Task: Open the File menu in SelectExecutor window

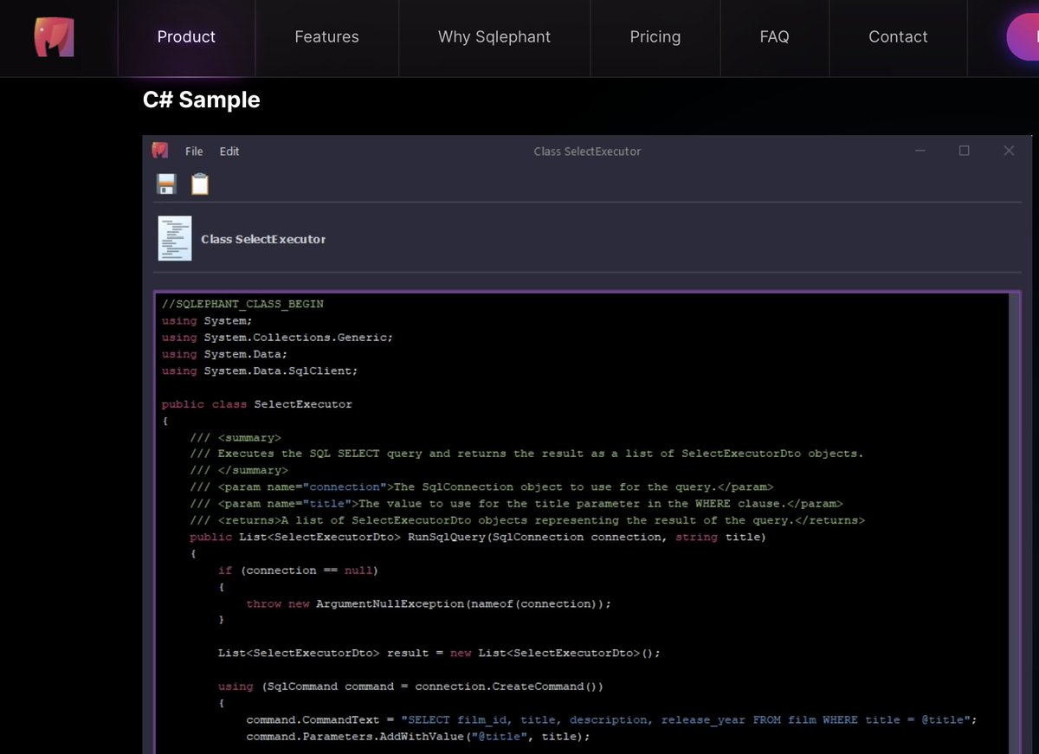Action: pyautogui.click(x=194, y=151)
